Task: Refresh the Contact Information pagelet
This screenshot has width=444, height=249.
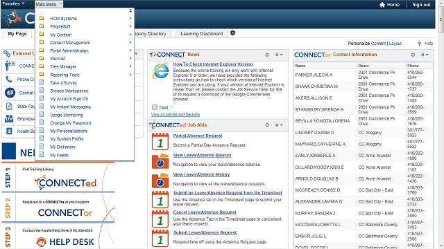Action: tap(413, 55)
